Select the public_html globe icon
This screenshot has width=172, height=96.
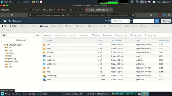tap(44, 64)
